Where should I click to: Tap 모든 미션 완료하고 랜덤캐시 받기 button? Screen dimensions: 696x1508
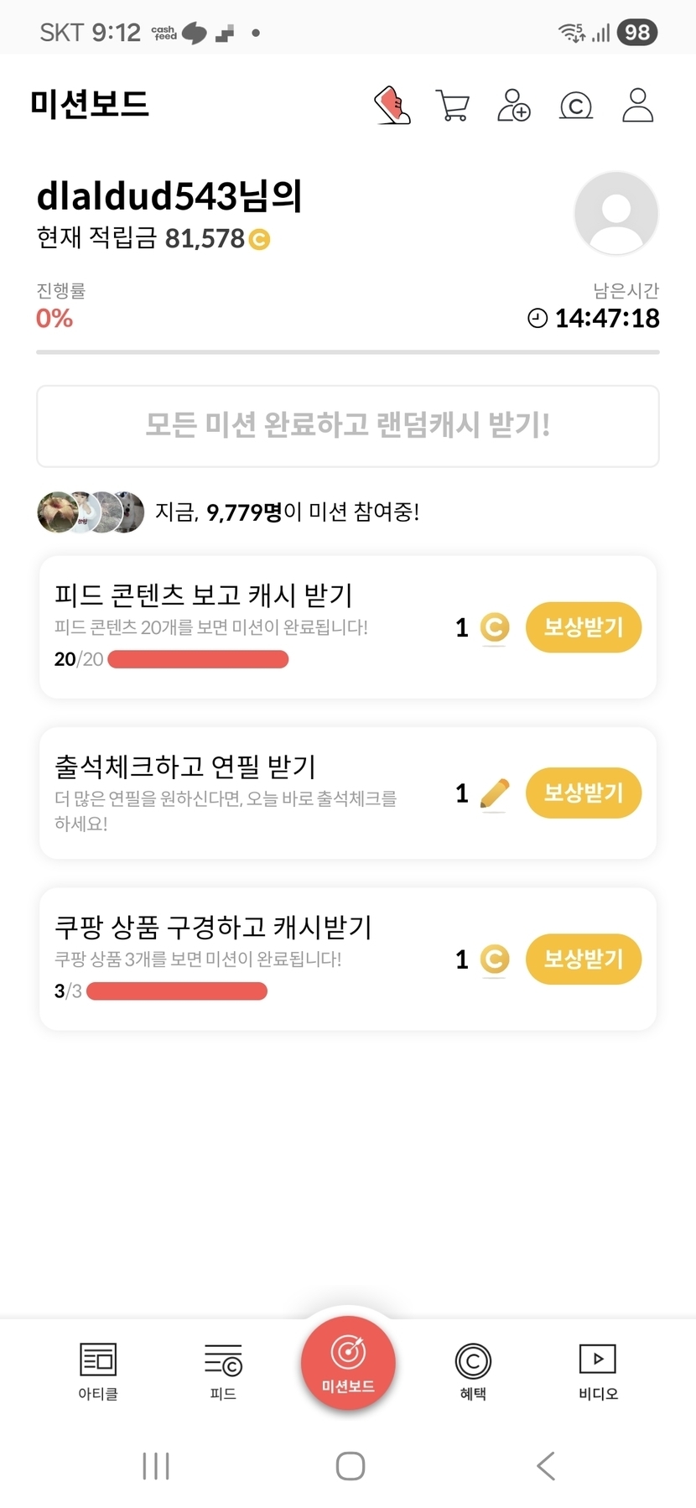[x=348, y=425]
